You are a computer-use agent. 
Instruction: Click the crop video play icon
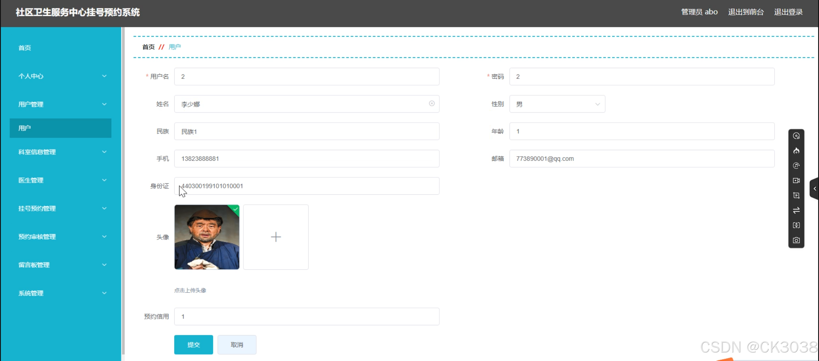tap(796, 196)
